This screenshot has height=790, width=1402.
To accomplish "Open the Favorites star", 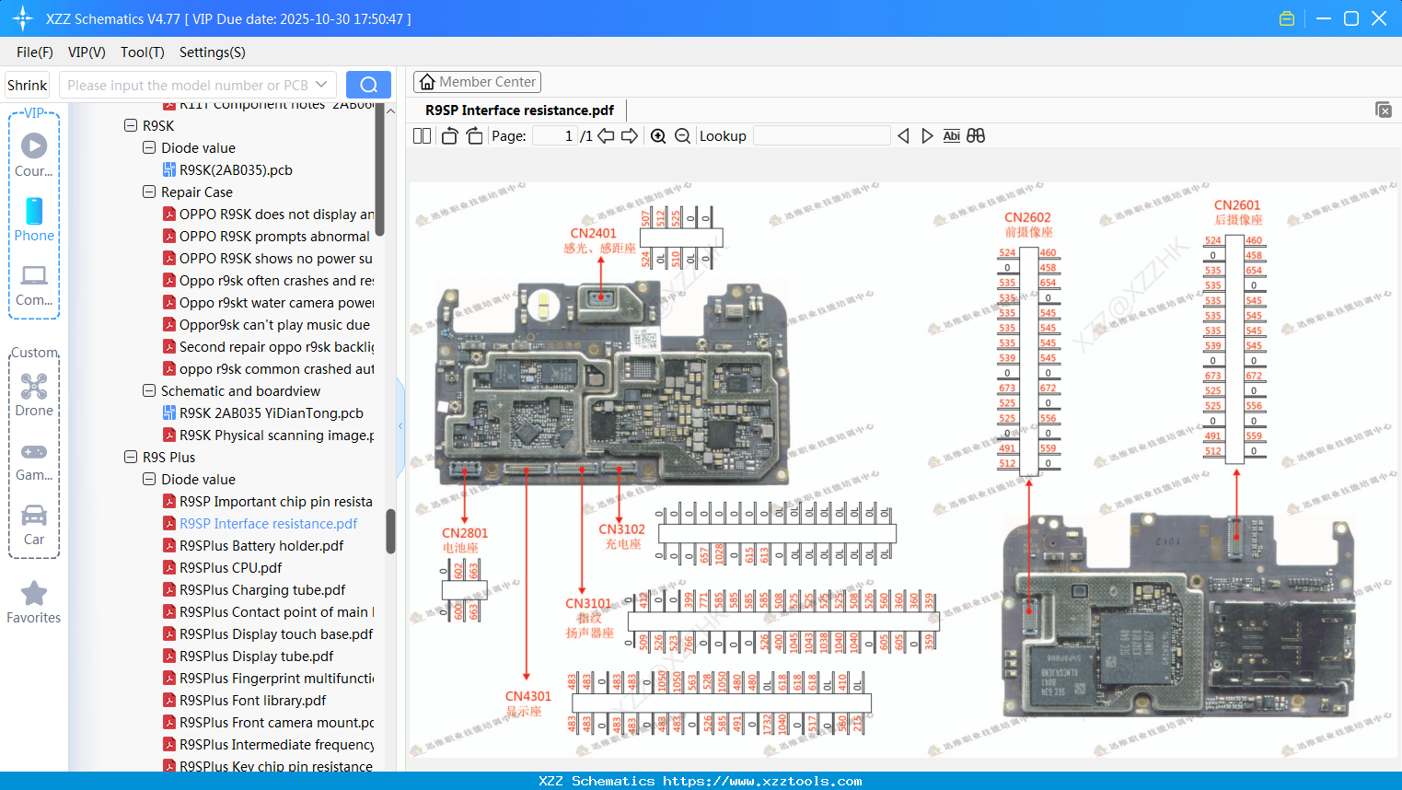I will pyautogui.click(x=34, y=602).
